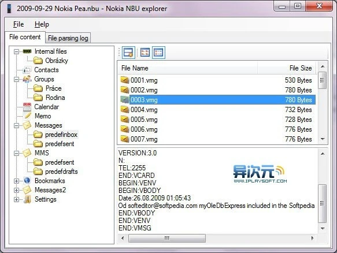Click the envelope icon of 0007.vmg
Screen dimensions: 337x253
(125, 139)
